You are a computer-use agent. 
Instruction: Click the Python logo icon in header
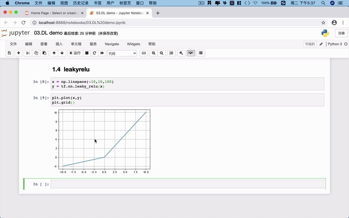pyautogui.click(x=325, y=33)
